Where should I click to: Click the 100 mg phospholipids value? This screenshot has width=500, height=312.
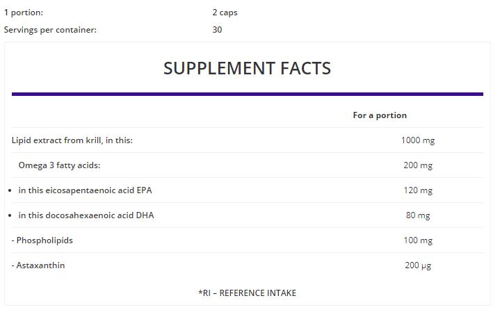pos(418,240)
